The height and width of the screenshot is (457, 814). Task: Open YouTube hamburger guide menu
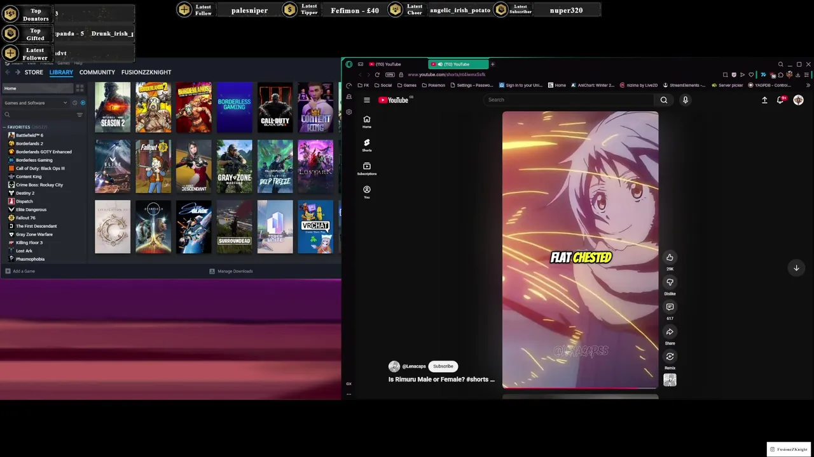click(367, 100)
